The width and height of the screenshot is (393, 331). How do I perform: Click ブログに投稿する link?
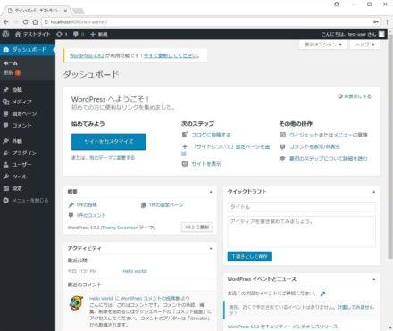click(211, 135)
